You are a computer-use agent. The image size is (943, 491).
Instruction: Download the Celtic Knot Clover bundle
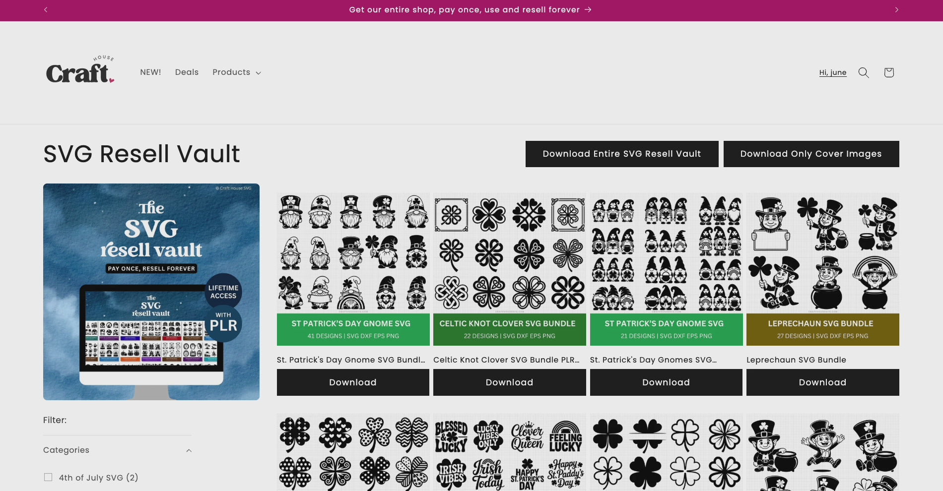tap(509, 382)
